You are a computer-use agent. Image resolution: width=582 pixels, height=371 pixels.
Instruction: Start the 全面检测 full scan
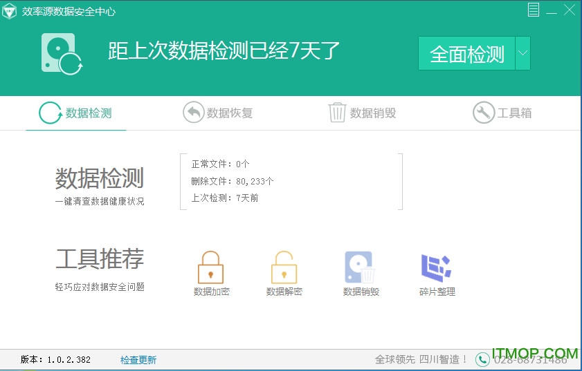466,53
